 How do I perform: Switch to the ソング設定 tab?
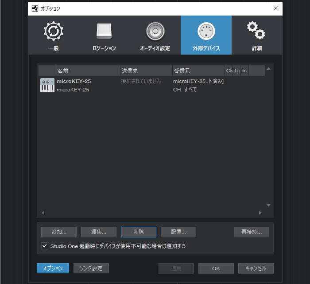(x=91, y=268)
